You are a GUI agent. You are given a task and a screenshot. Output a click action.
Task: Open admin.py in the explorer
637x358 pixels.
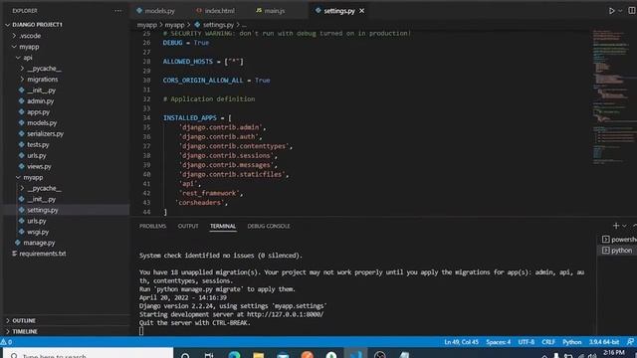[40, 101]
